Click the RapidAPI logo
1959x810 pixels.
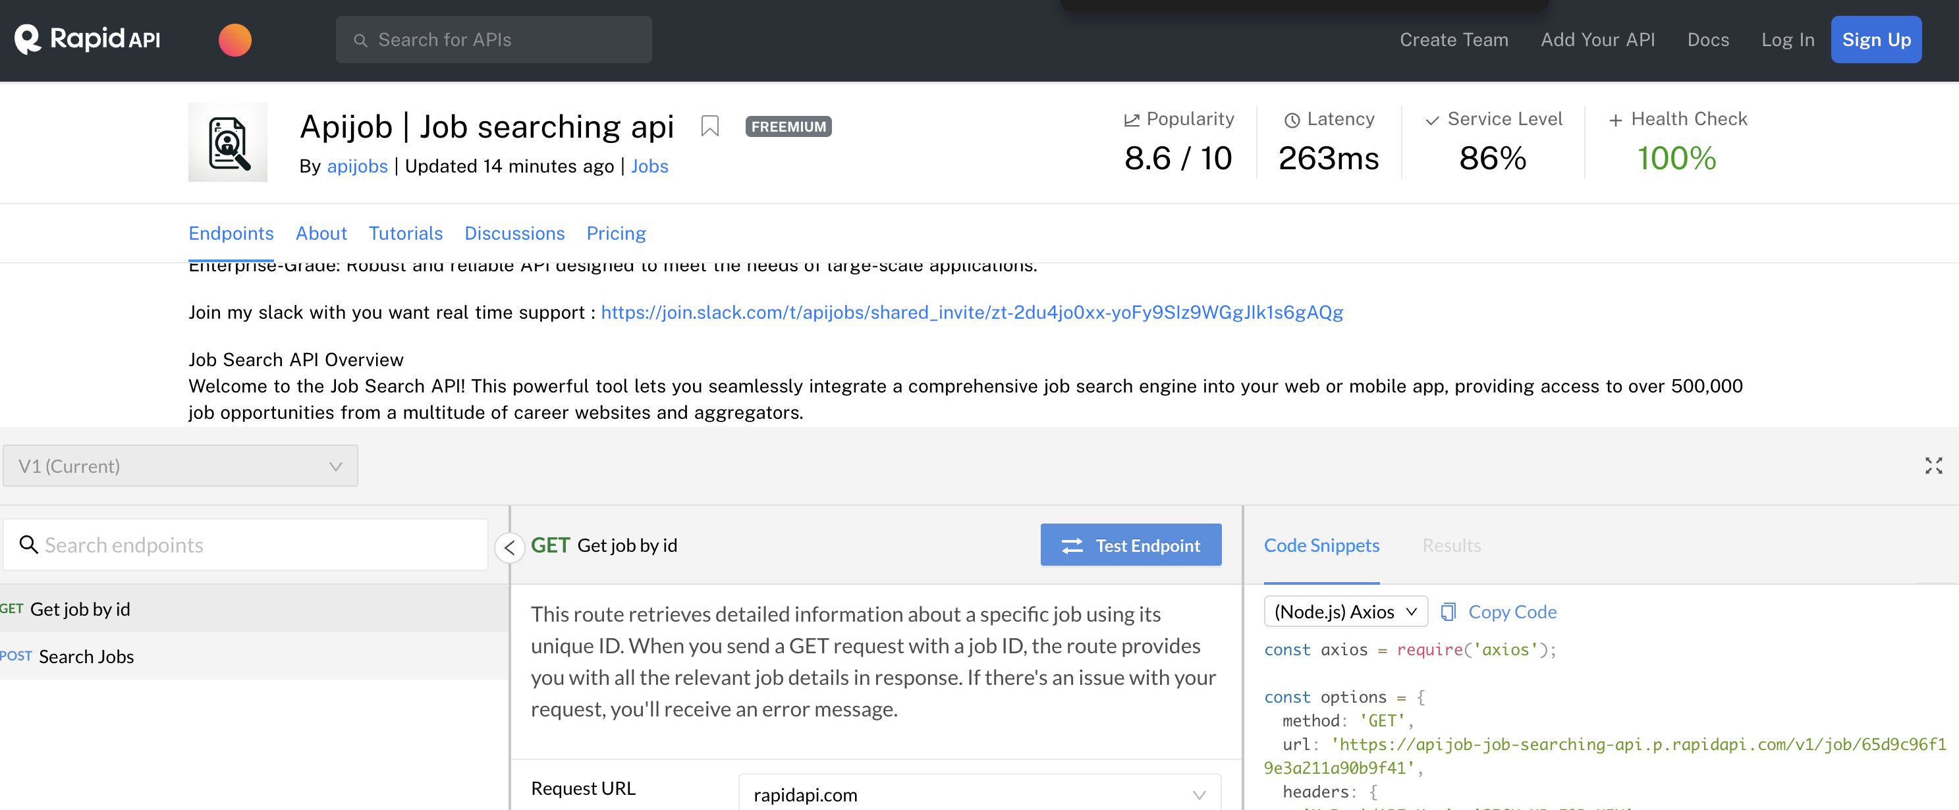[88, 40]
